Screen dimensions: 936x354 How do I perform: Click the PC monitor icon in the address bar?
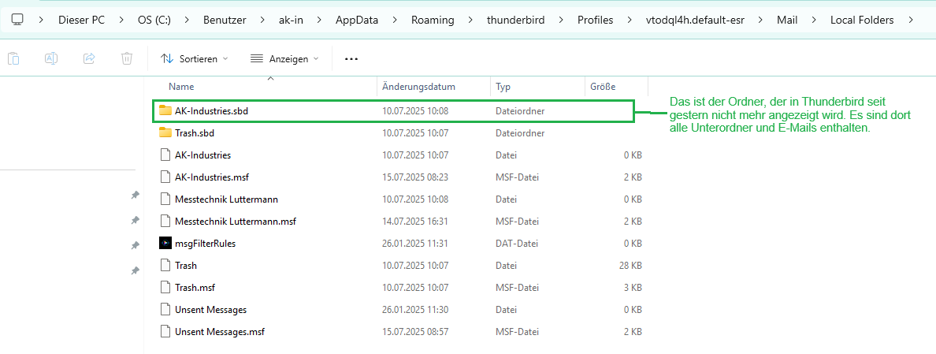tap(17, 20)
